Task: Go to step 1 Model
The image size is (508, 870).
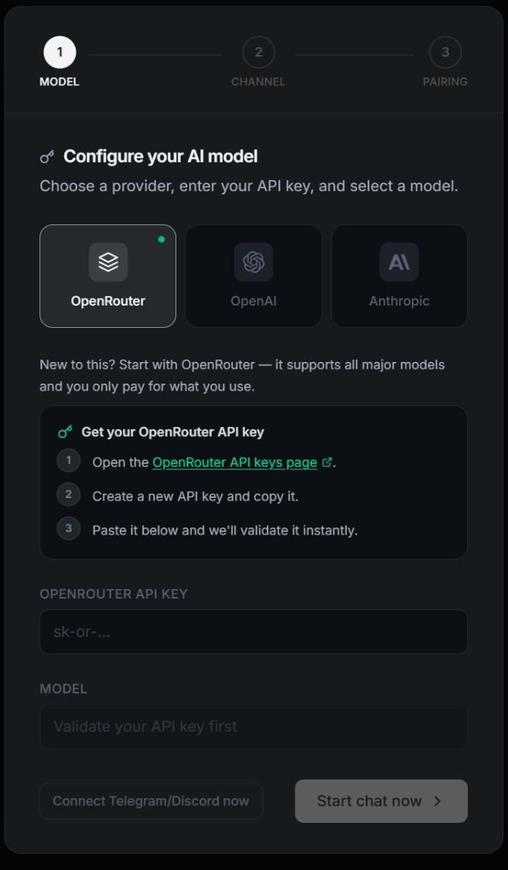Action: (x=60, y=53)
